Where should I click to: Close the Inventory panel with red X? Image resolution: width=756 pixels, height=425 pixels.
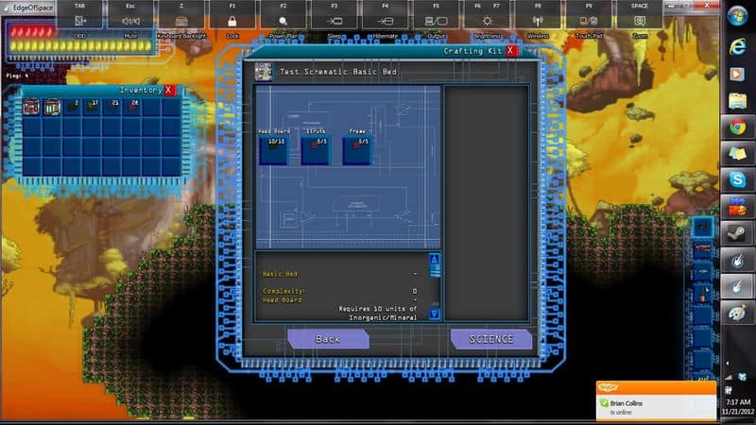[x=169, y=90]
